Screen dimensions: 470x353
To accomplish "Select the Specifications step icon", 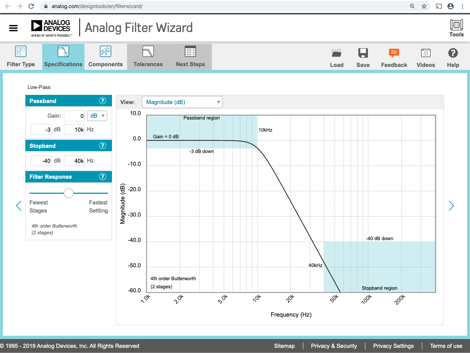I will (63, 51).
